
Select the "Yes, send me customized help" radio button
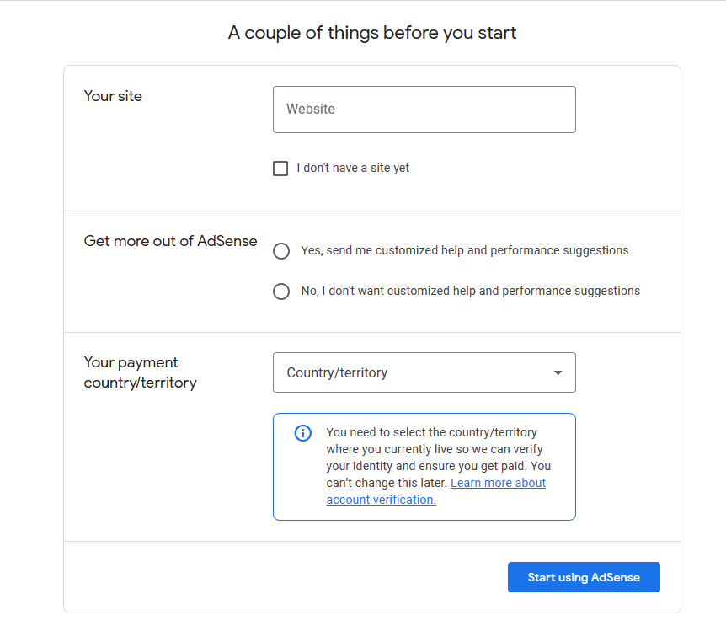pyautogui.click(x=281, y=251)
